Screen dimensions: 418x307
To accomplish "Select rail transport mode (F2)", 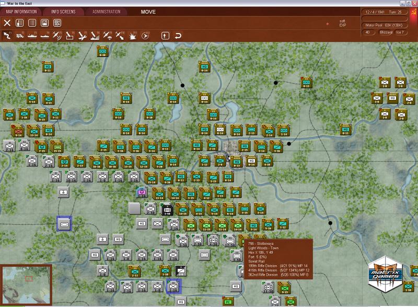I will (x=20, y=37).
